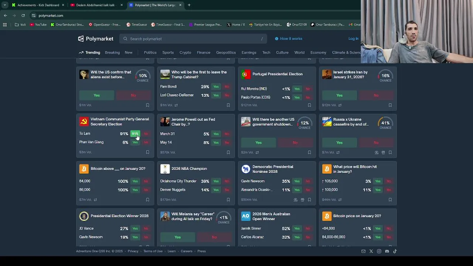This screenshot has width=473, height=266.
Task: Bookmark the Jerome Powell market
Action: (x=228, y=152)
